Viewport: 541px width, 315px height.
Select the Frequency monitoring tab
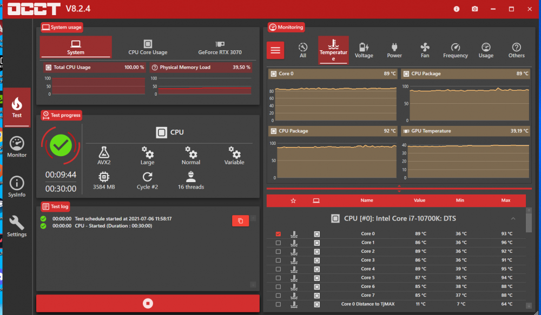pos(456,50)
